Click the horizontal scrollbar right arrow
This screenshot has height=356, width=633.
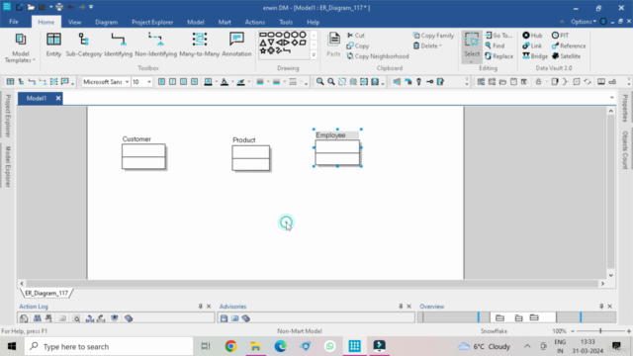pyautogui.click(x=602, y=284)
